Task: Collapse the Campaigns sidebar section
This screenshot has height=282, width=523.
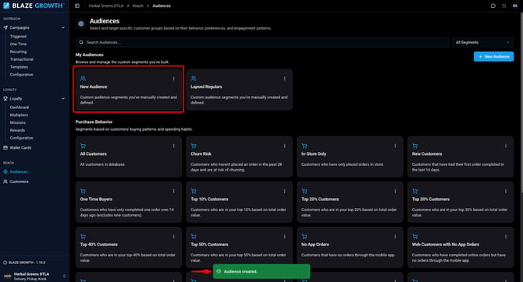Action: (63, 27)
